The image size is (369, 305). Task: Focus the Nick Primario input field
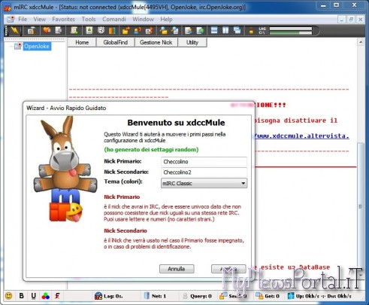tap(204, 162)
